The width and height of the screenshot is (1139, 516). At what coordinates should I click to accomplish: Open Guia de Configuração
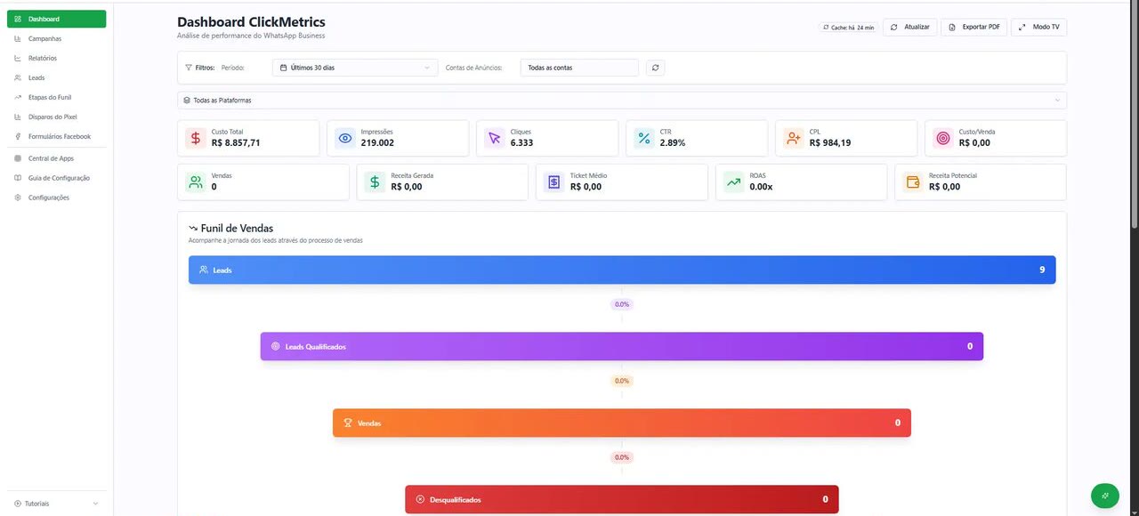(56, 178)
